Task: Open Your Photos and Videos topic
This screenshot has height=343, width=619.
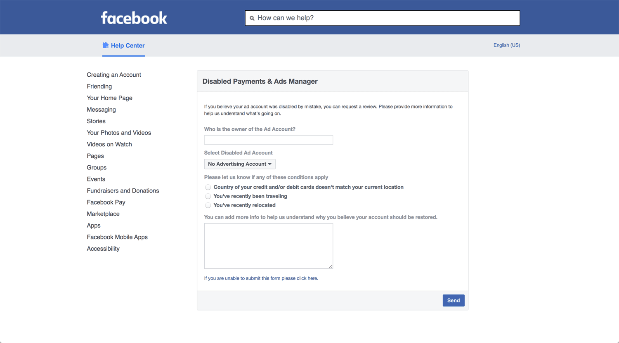Action: [119, 133]
